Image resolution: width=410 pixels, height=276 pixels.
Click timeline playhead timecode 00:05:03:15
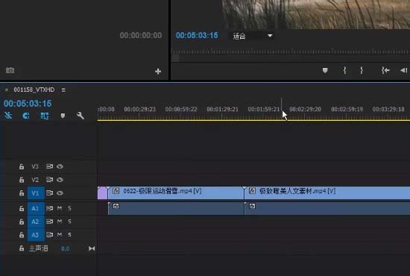pyautogui.click(x=28, y=104)
